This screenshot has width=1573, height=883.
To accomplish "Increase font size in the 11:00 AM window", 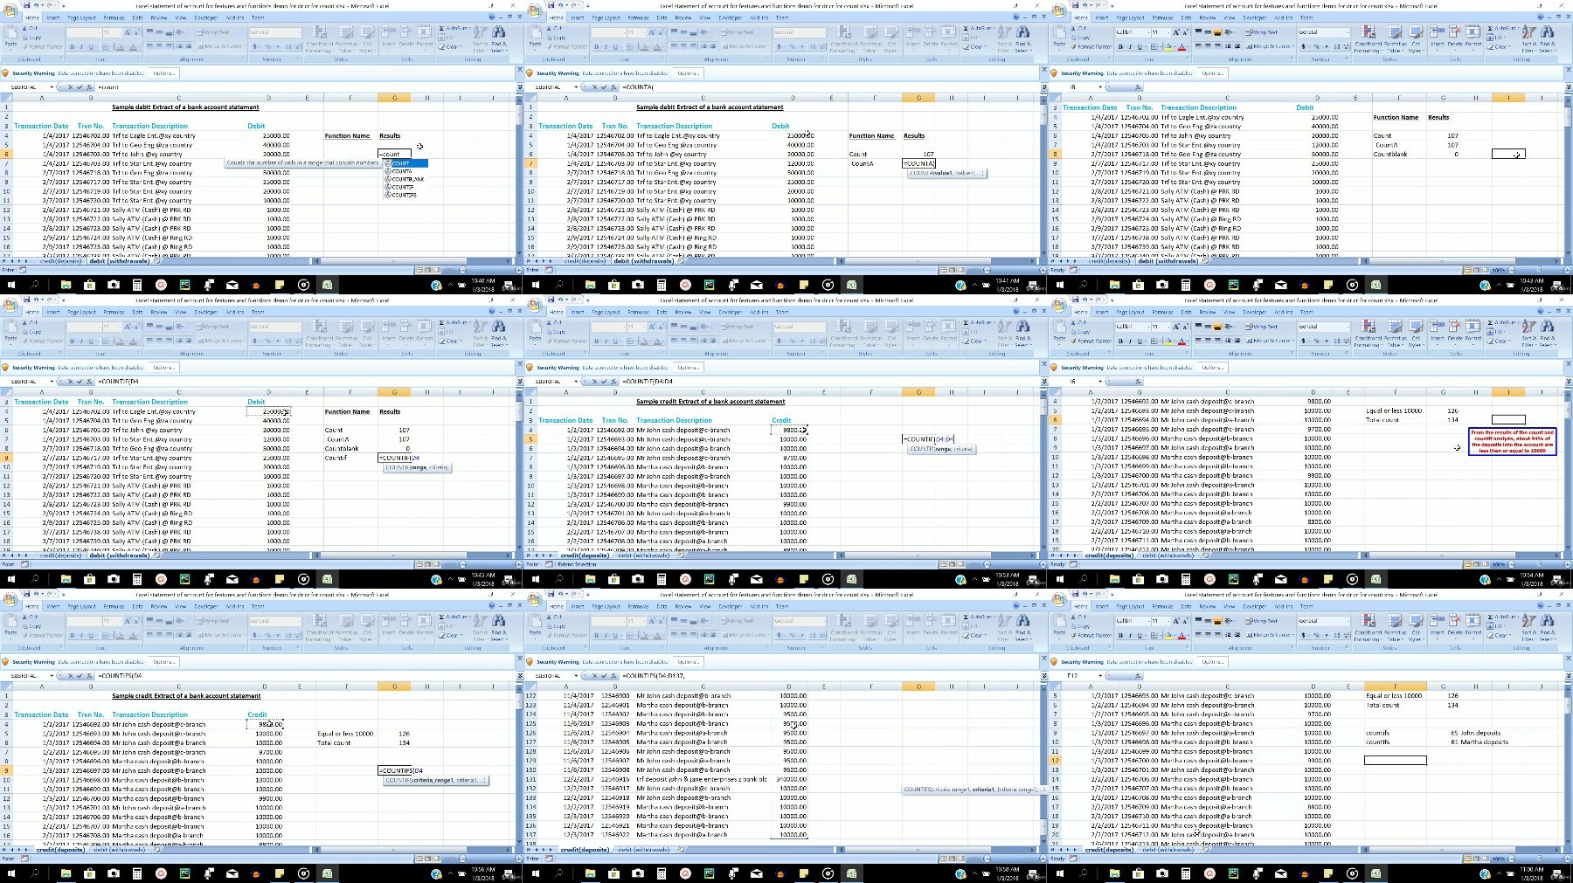I will 1177,621.
